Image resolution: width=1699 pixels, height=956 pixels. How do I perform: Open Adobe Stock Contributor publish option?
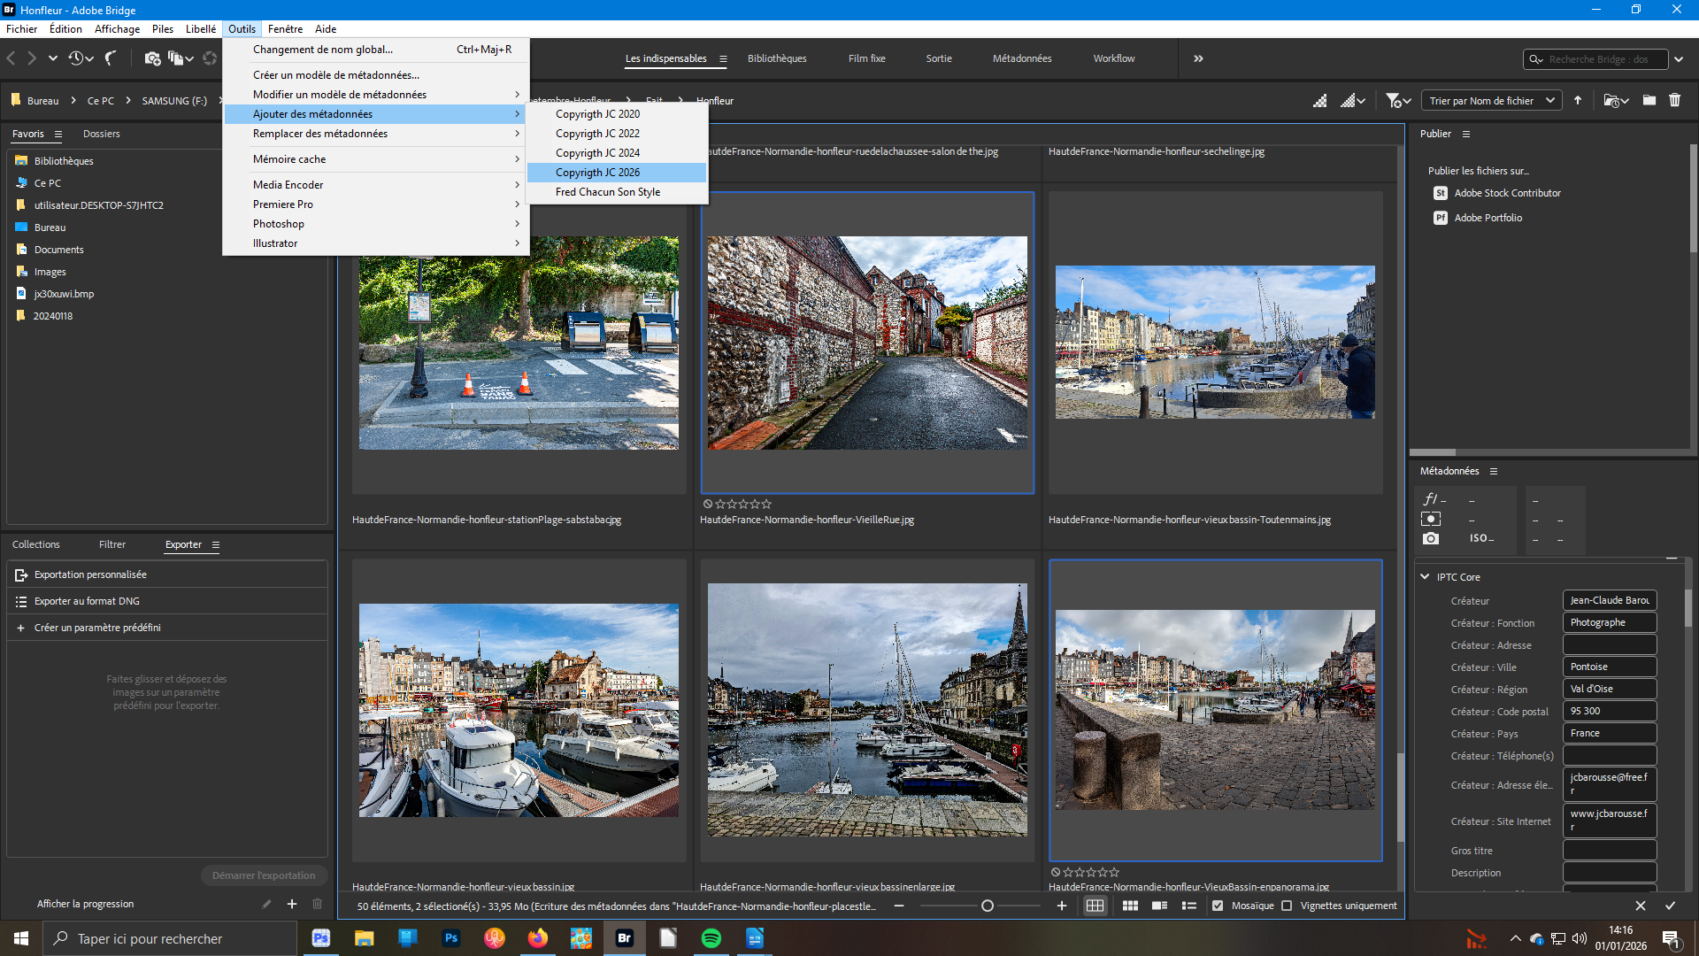pos(1507,193)
